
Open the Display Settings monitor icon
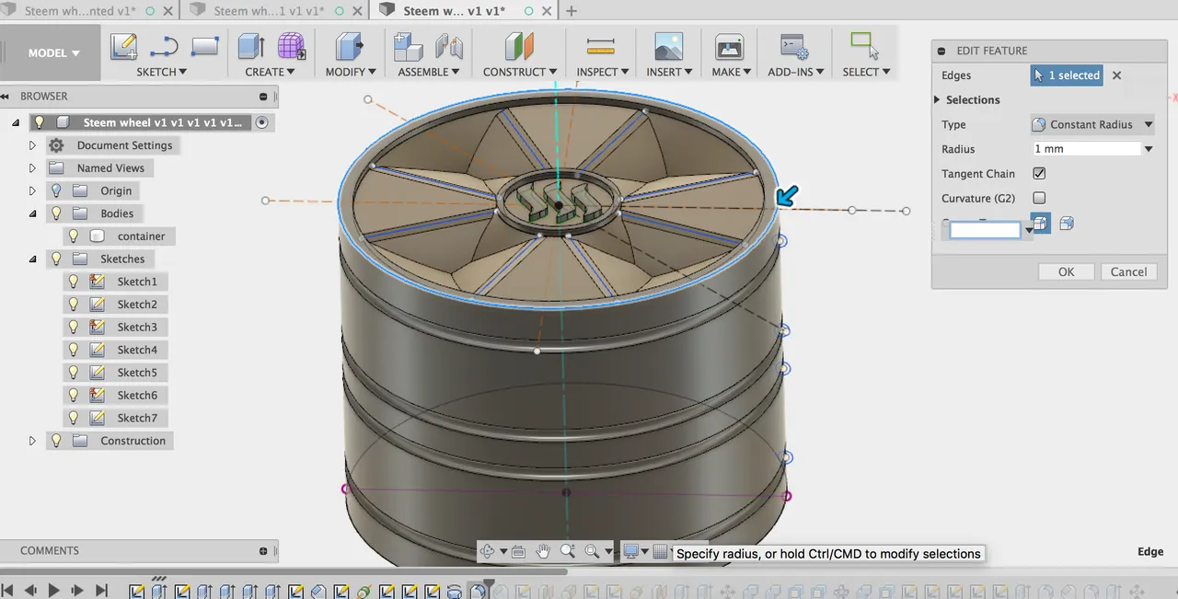[631, 552]
